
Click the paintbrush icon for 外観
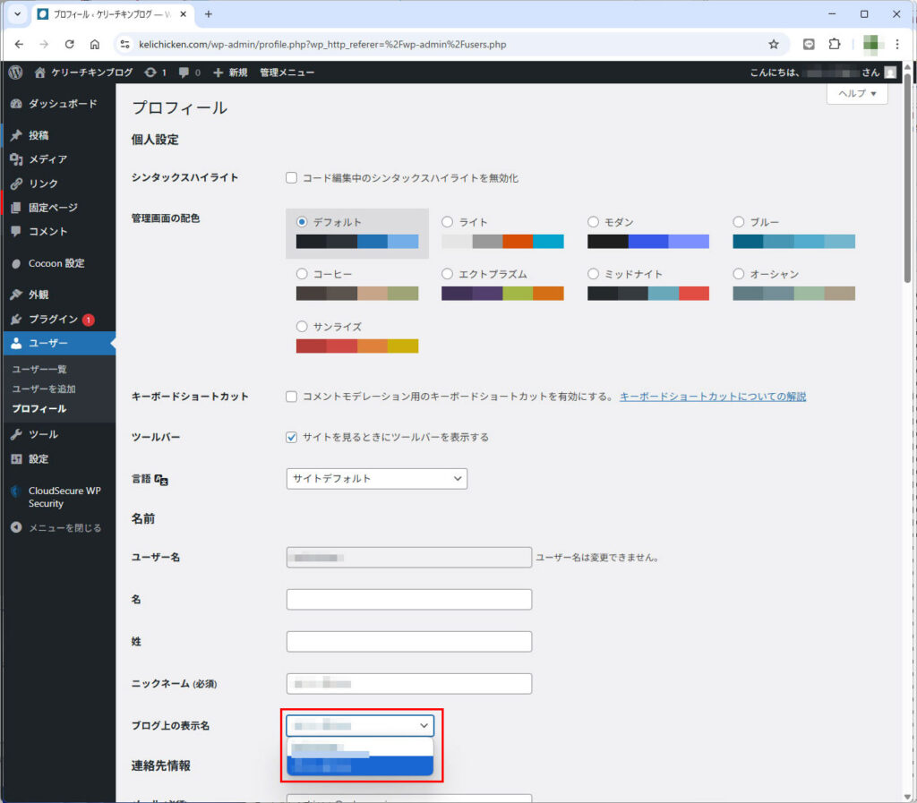pos(16,295)
